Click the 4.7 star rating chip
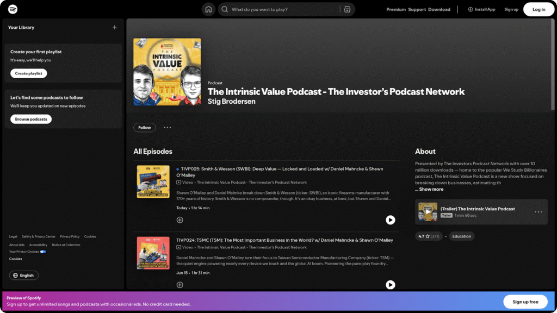The width and height of the screenshot is (557, 313). [429, 236]
